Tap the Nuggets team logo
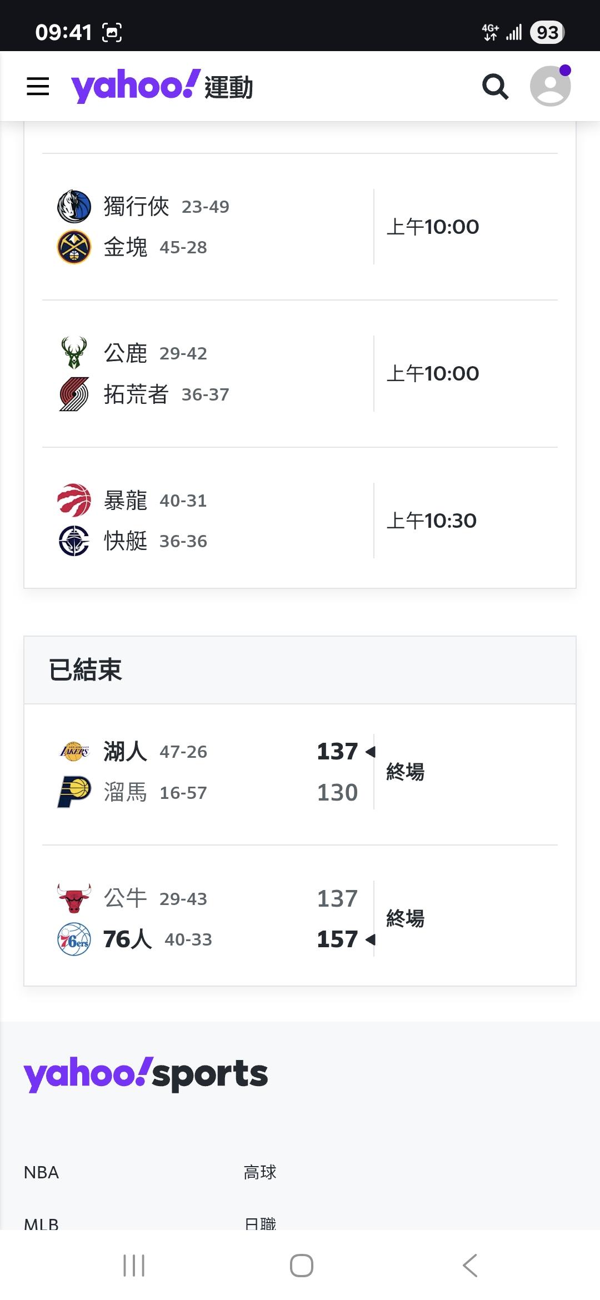Viewport: 600px width, 1300px height. (74, 247)
